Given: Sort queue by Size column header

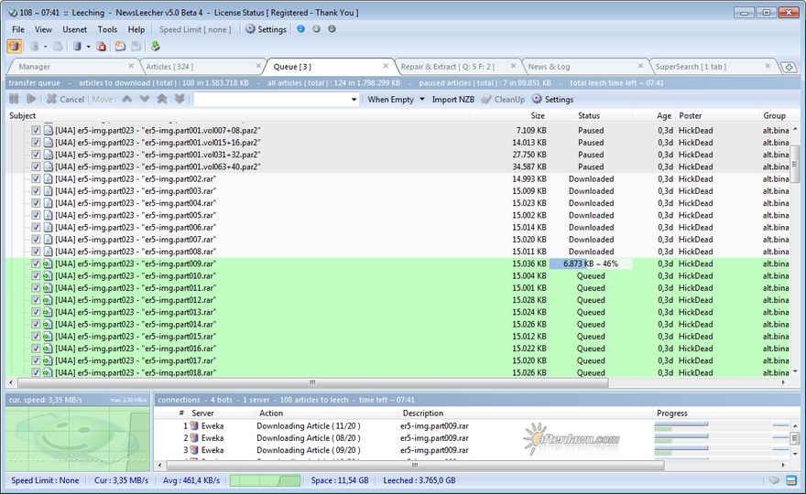Looking at the screenshot, I should 510,115.
